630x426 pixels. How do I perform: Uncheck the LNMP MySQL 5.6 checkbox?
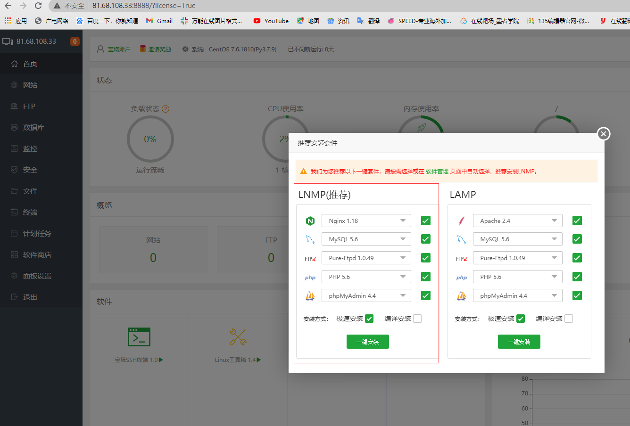tap(426, 239)
